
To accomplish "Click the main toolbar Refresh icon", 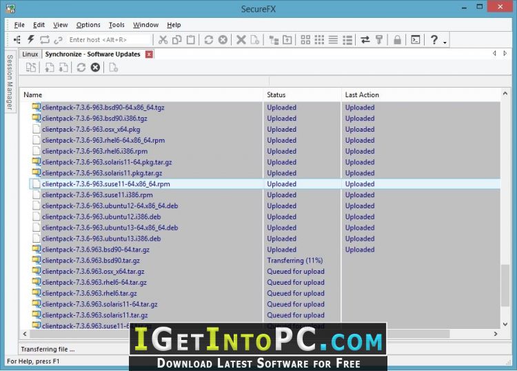I will (x=208, y=40).
